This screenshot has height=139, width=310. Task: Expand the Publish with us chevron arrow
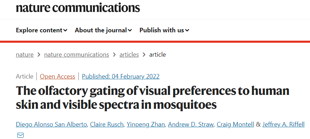pyautogui.click(x=187, y=31)
